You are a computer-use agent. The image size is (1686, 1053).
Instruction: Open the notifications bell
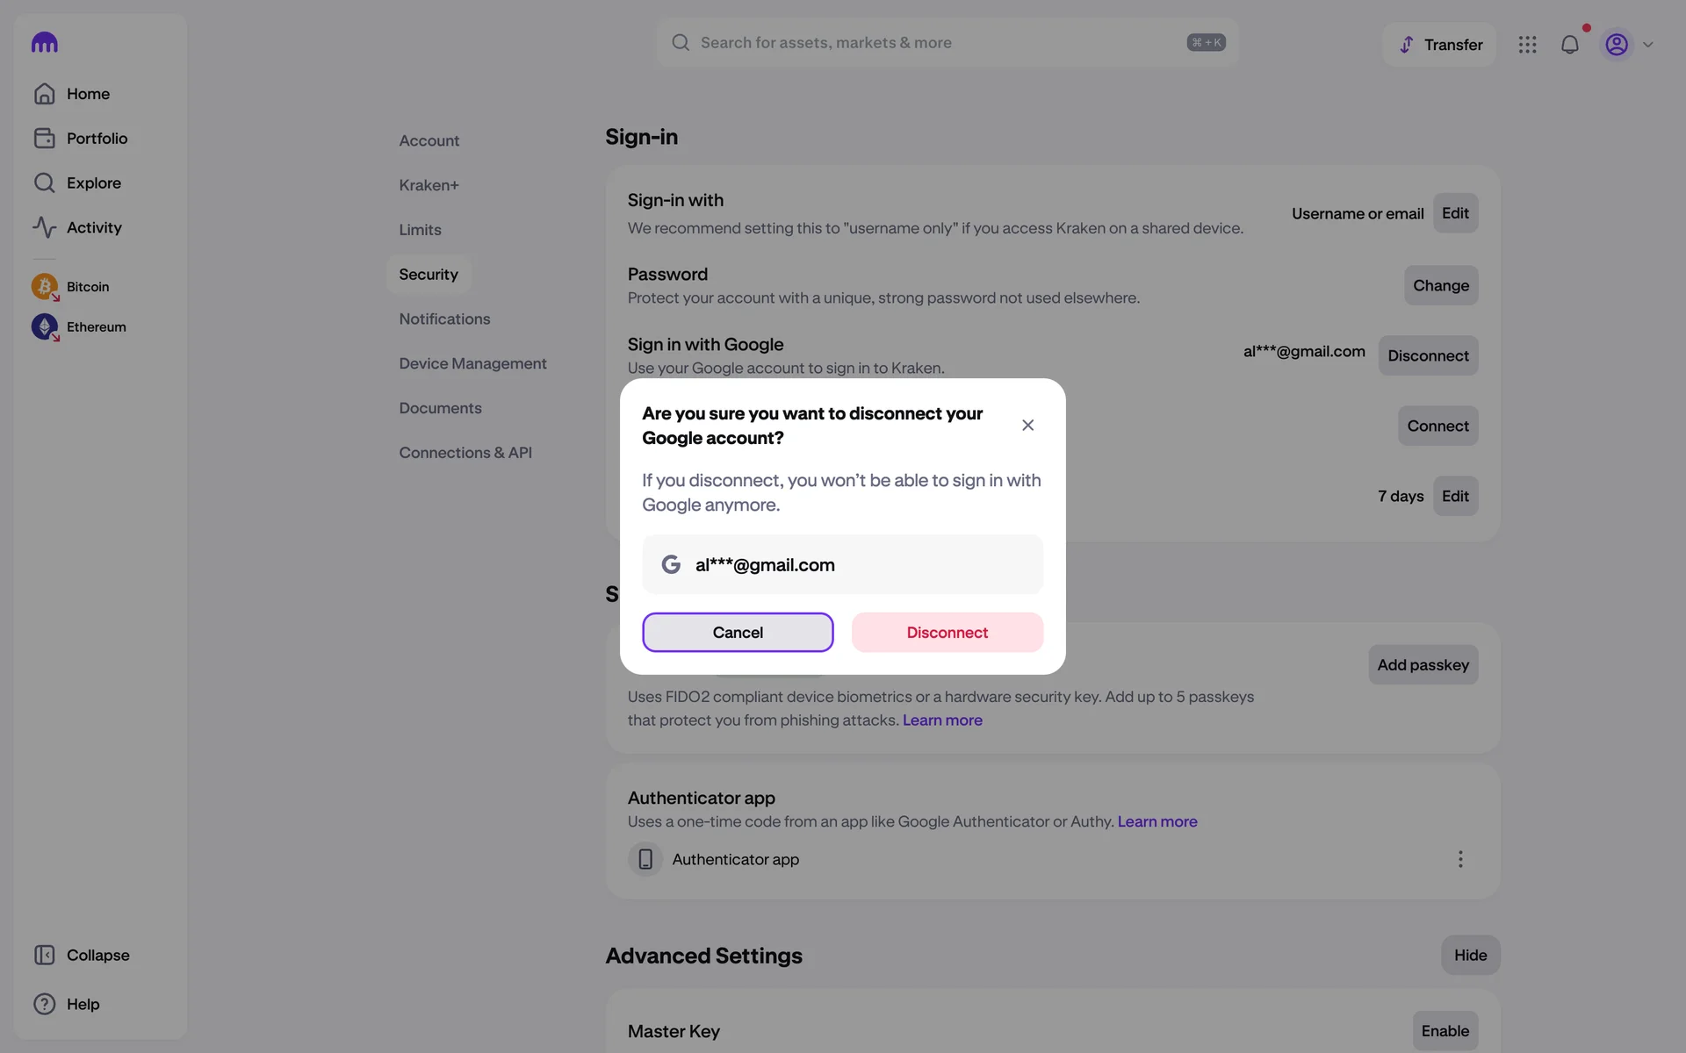coord(1569,45)
